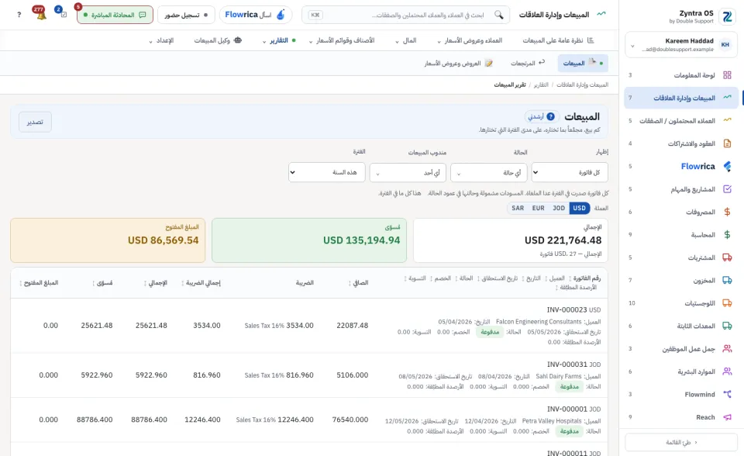Switch to the المبيعات report tab

(x=583, y=63)
